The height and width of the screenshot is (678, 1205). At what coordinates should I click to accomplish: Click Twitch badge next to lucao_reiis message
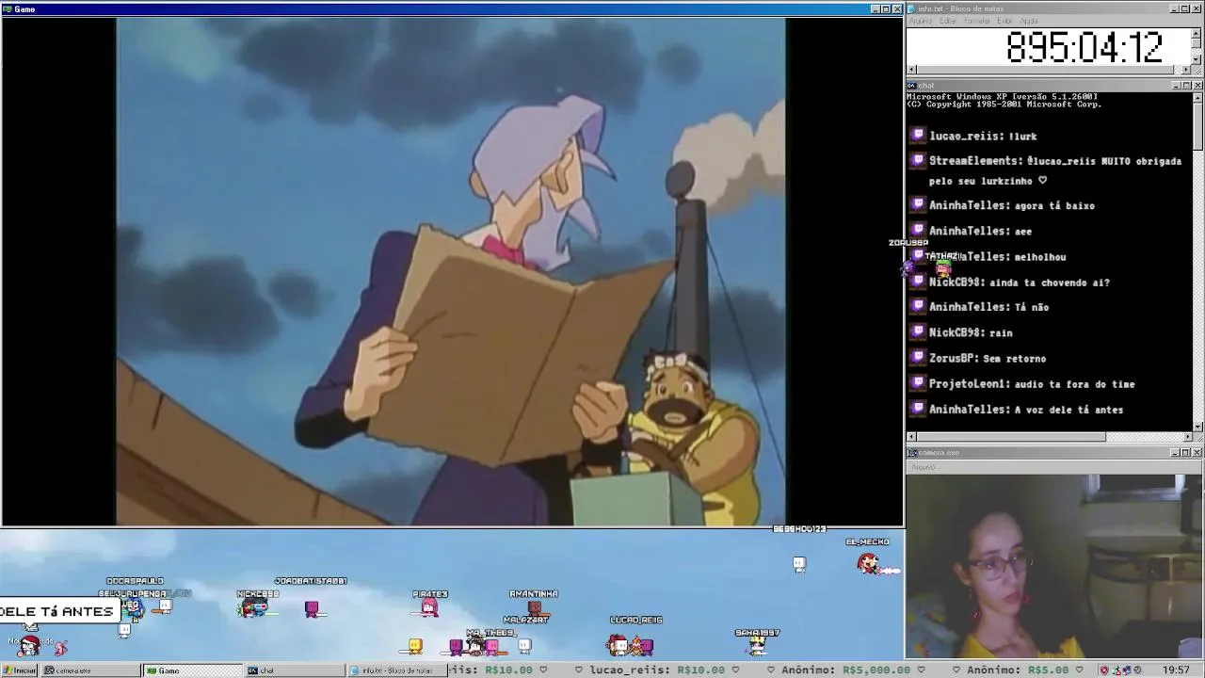click(918, 136)
